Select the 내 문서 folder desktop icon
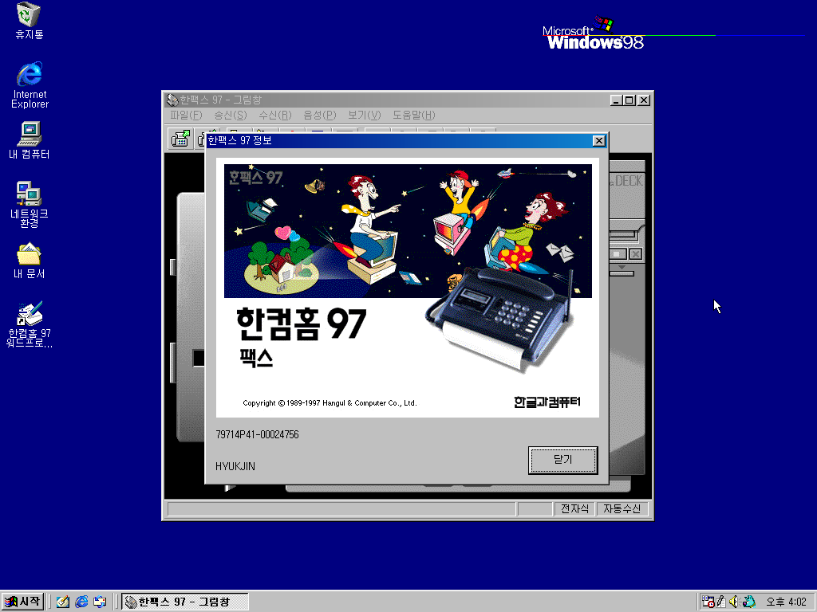Viewport: 817px width, 612px height. coord(30,261)
